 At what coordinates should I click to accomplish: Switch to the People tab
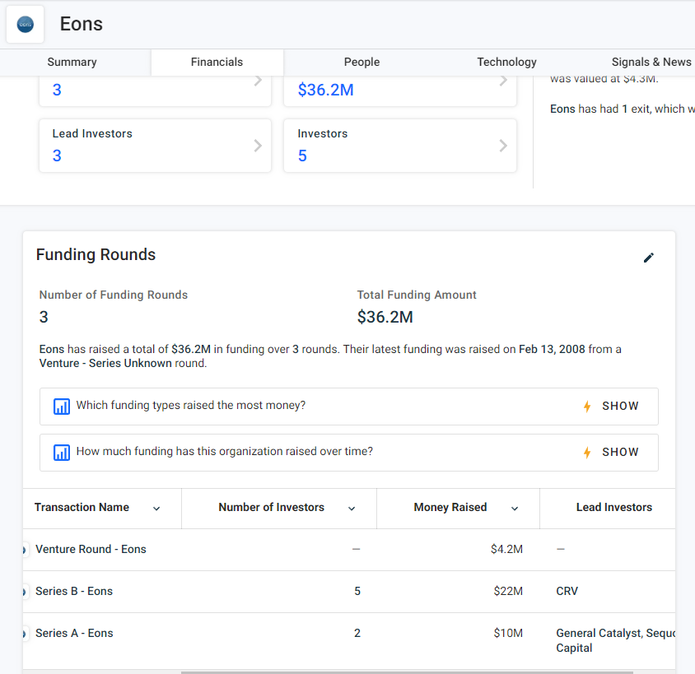[x=361, y=62]
